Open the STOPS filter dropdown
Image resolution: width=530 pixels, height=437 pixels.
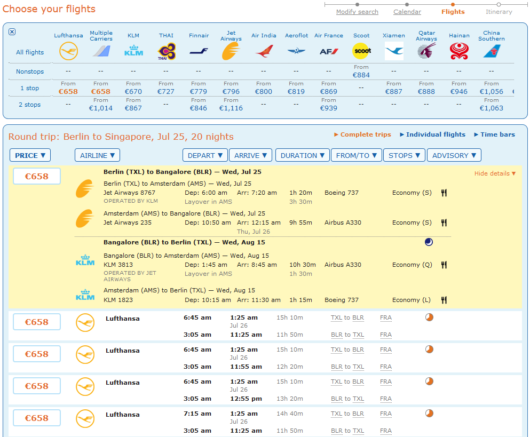click(404, 155)
